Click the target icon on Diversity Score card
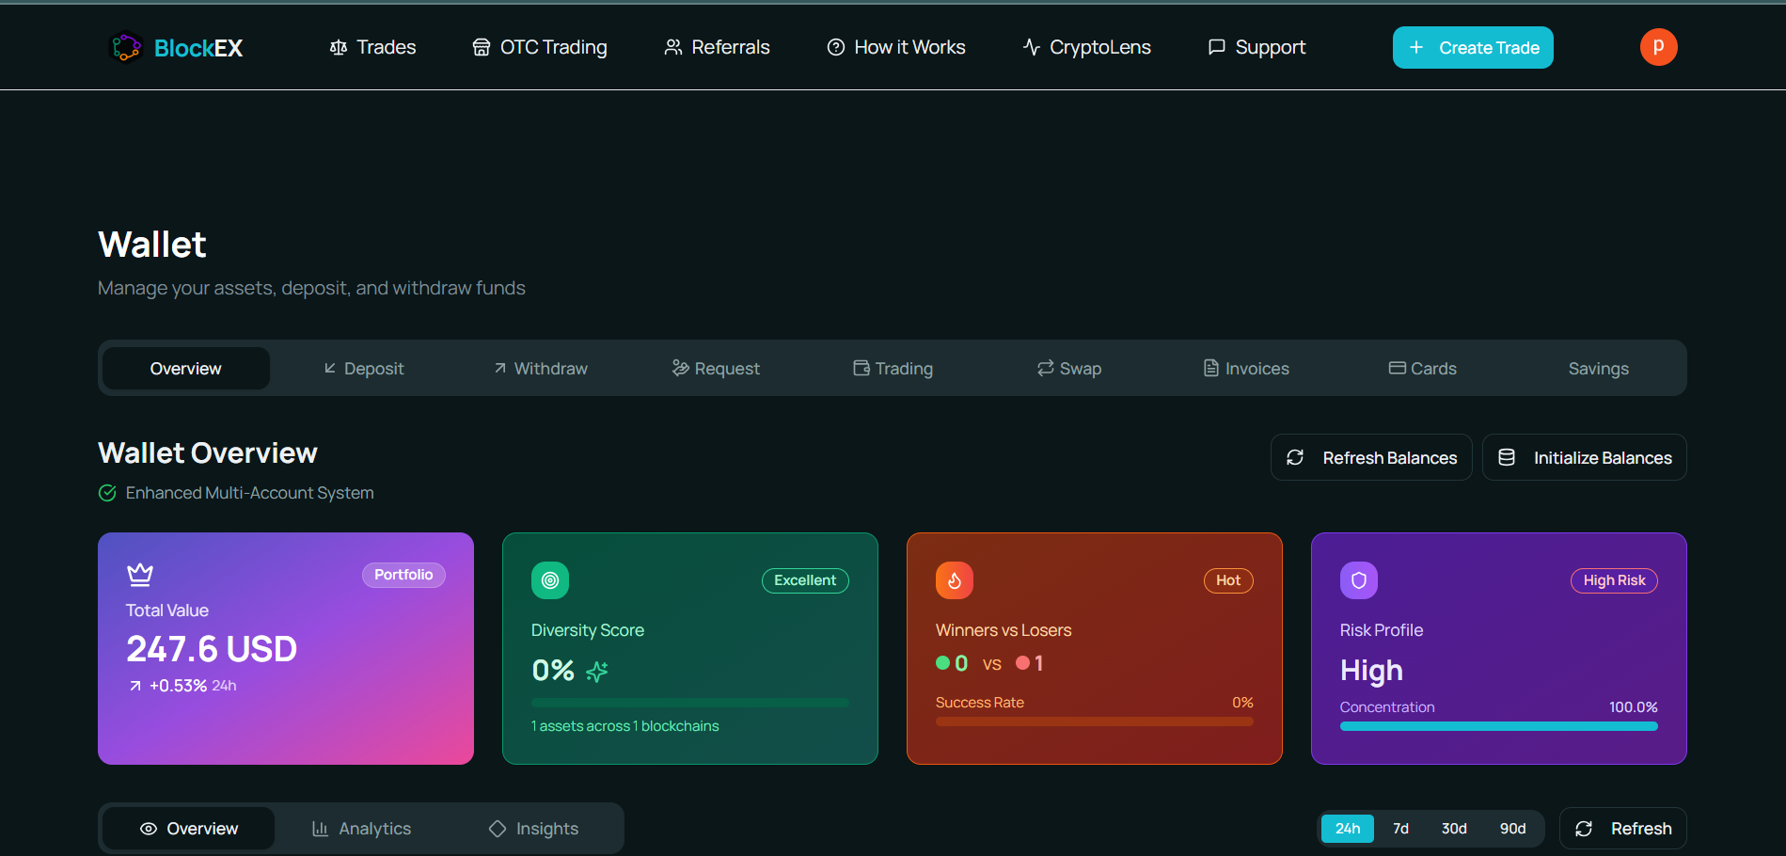The height and width of the screenshot is (856, 1786). [550, 580]
